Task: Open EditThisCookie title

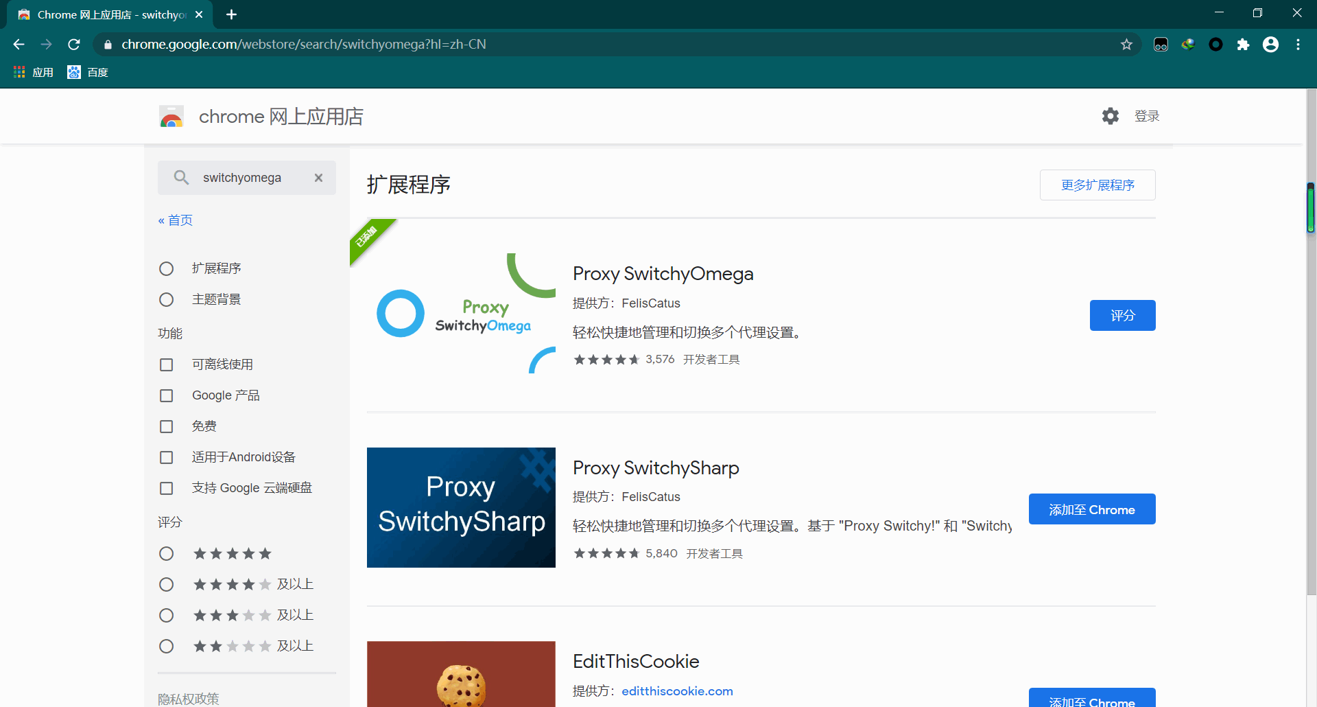Action: point(636,662)
